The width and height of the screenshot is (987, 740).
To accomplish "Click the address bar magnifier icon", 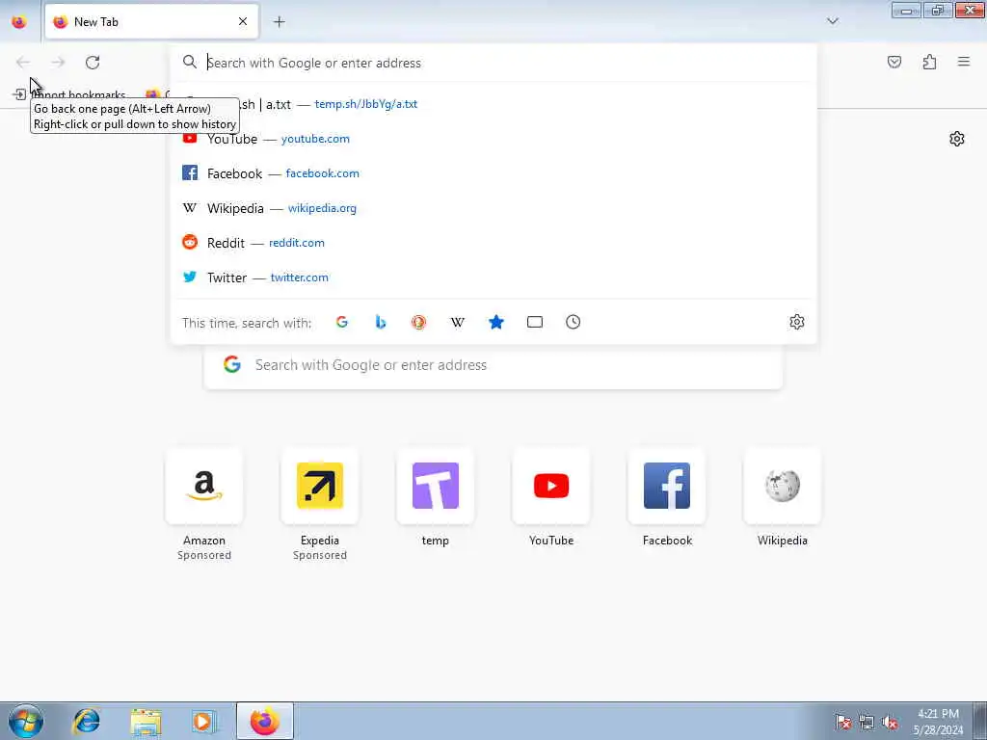I will click(190, 63).
